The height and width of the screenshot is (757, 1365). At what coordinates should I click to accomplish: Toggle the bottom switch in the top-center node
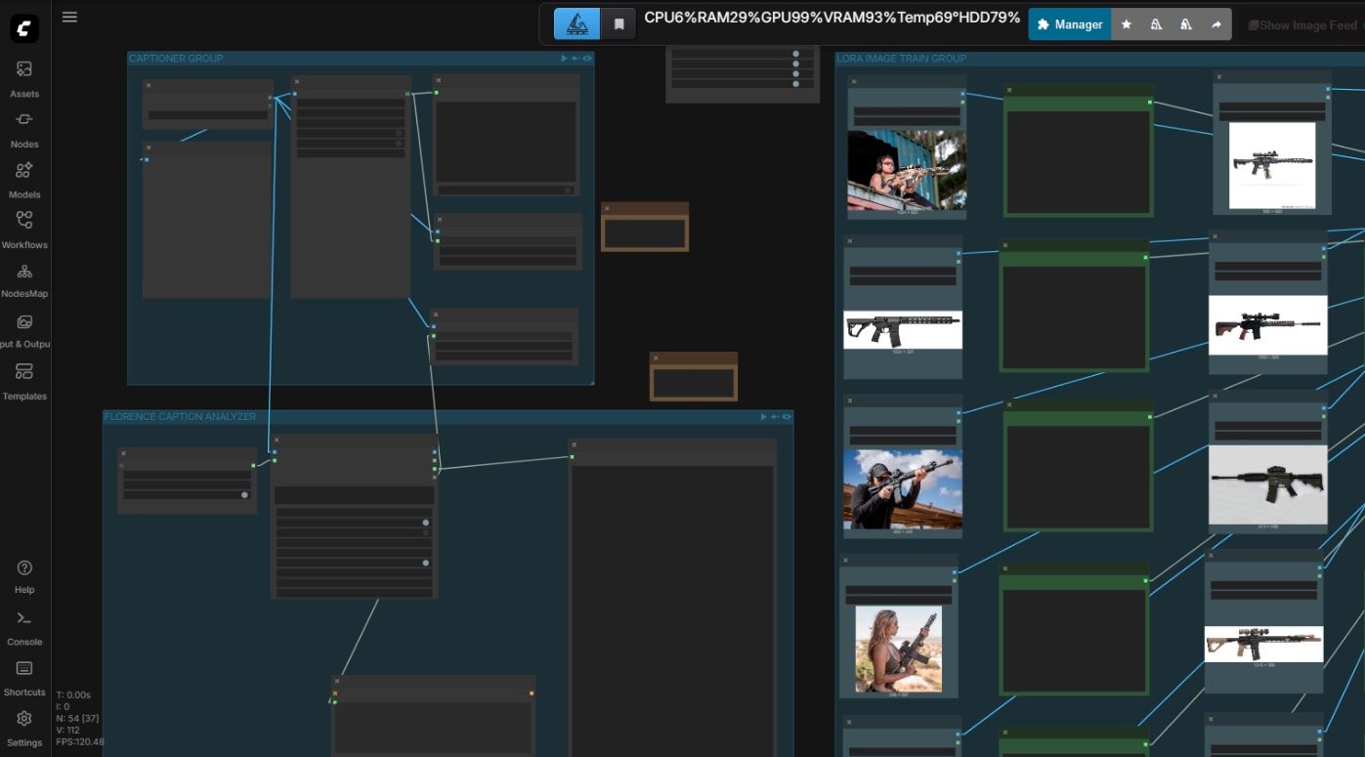[x=795, y=84]
